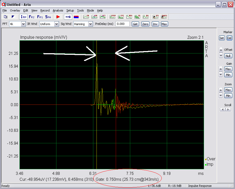Switch to Imp impulse response mode
Image resolution: width=235 pixels, height=189 pixels.
coord(24,17)
